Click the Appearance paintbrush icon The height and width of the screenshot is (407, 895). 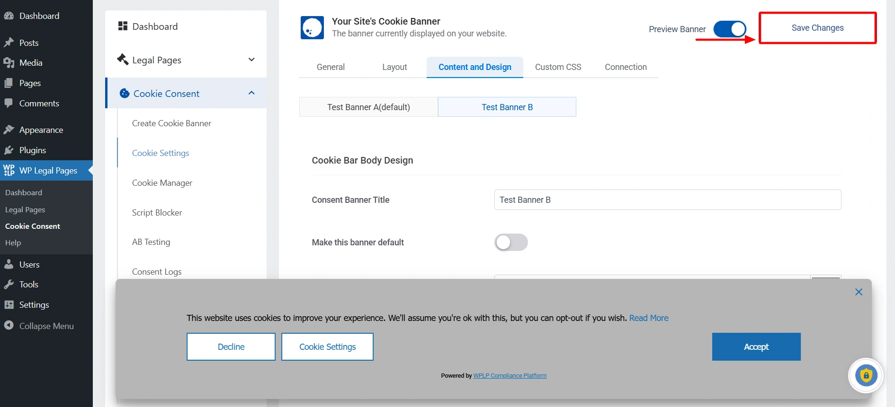click(9, 130)
